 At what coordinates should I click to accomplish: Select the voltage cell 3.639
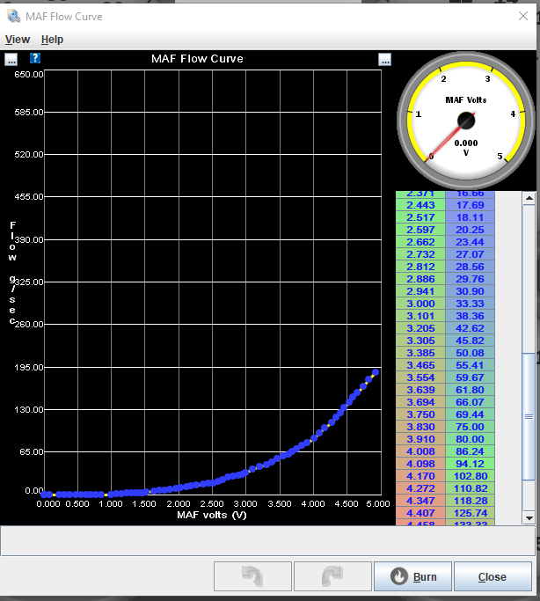pyautogui.click(x=420, y=390)
